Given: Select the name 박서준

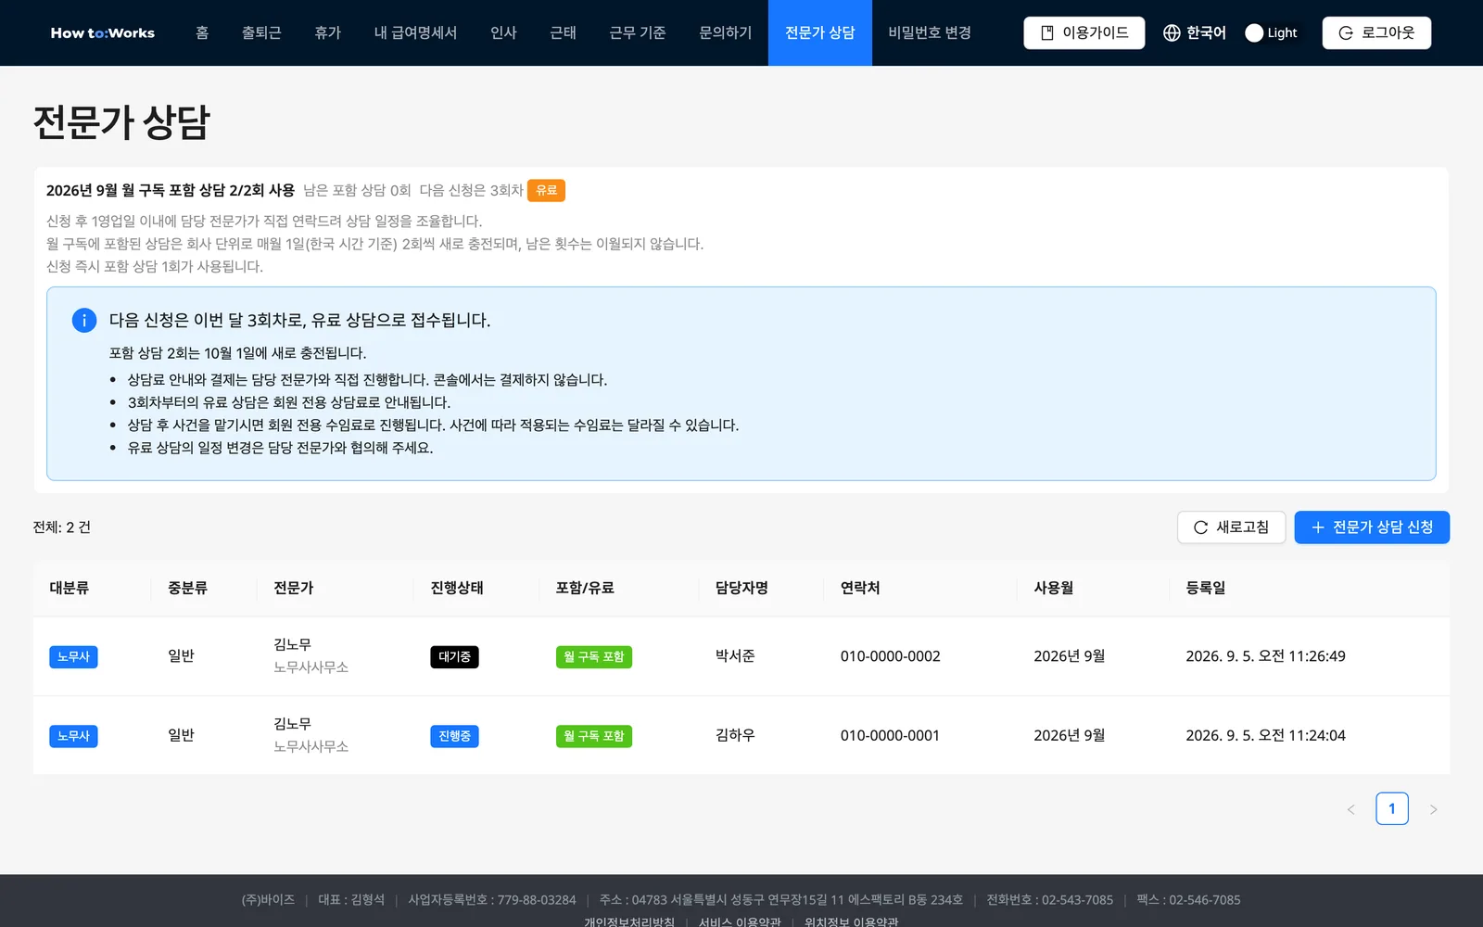Looking at the screenshot, I should click(735, 656).
